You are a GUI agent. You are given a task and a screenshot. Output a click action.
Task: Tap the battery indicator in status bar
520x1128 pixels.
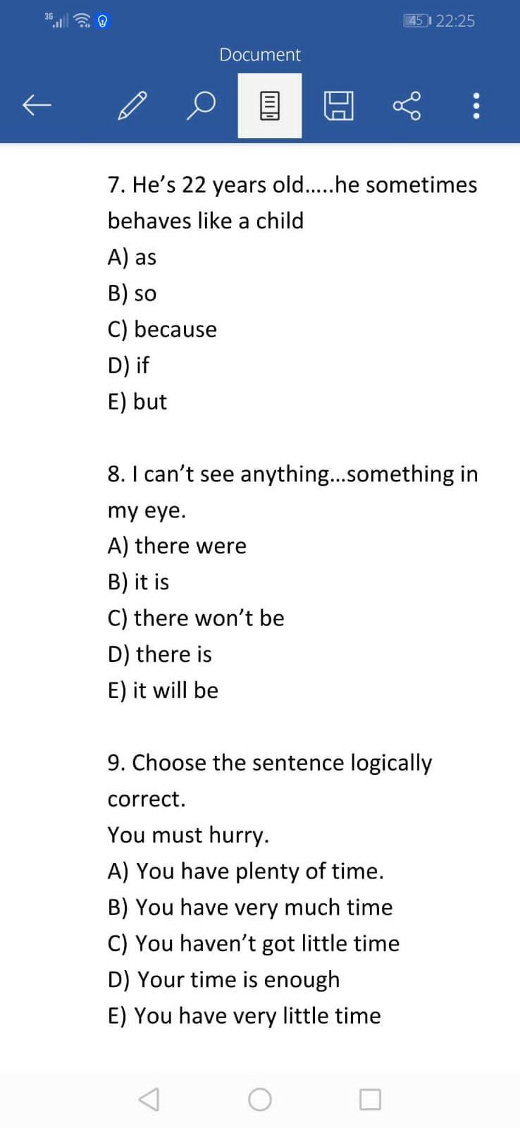pyautogui.click(x=416, y=20)
